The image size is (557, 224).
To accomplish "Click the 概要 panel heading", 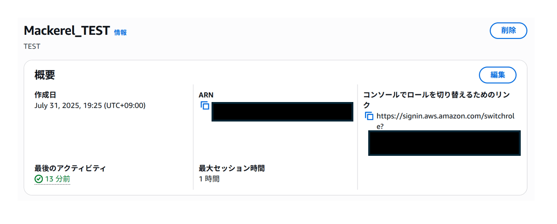I will tap(45, 75).
